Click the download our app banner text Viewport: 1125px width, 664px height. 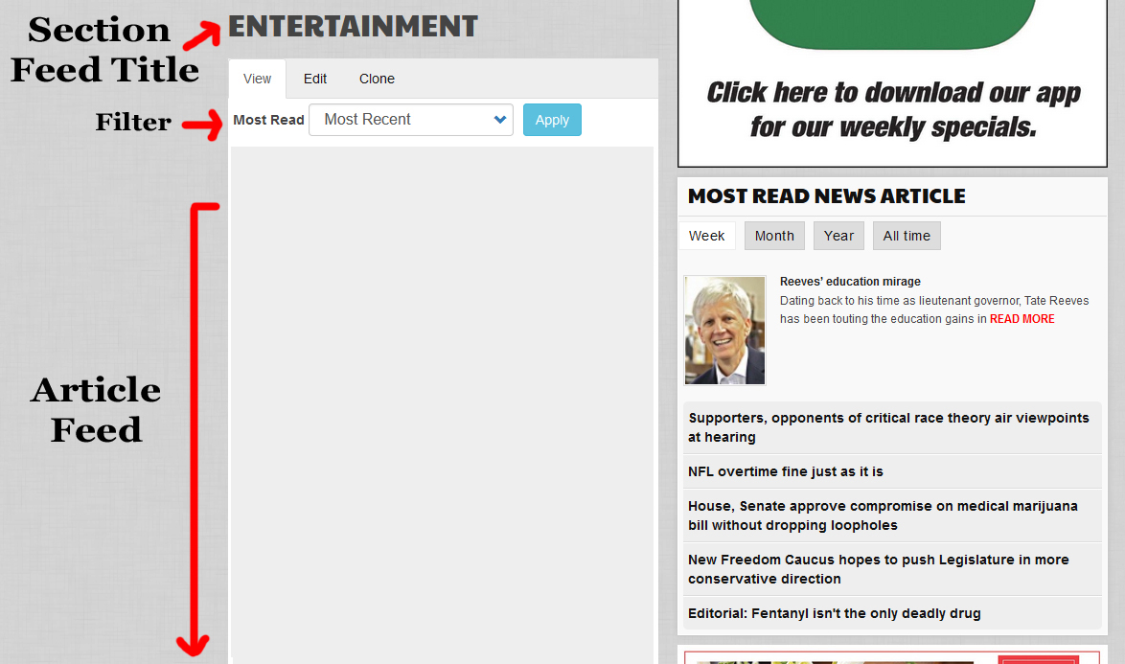[x=893, y=110]
